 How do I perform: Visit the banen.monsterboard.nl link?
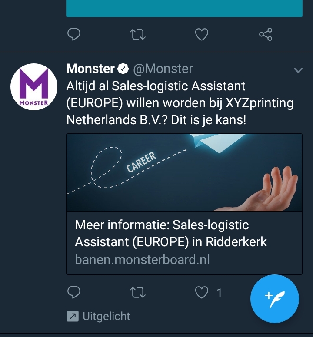142,259
